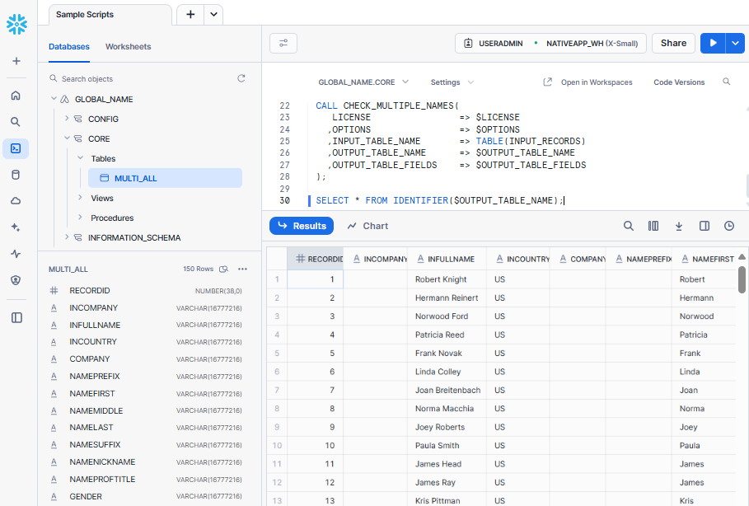Image resolution: width=749 pixels, height=506 pixels.
Task: Switch to the Worksheets tab
Action: 128,47
